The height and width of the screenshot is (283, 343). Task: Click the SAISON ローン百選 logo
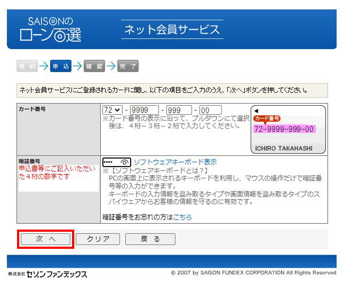(51, 29)
